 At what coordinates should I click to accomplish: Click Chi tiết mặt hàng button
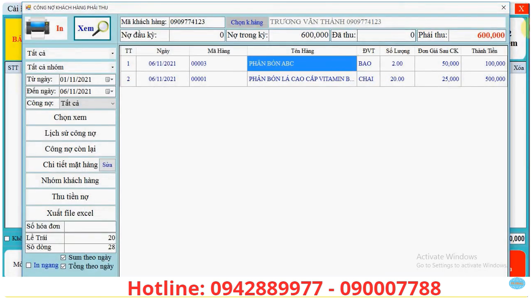(x=63, y=165)
